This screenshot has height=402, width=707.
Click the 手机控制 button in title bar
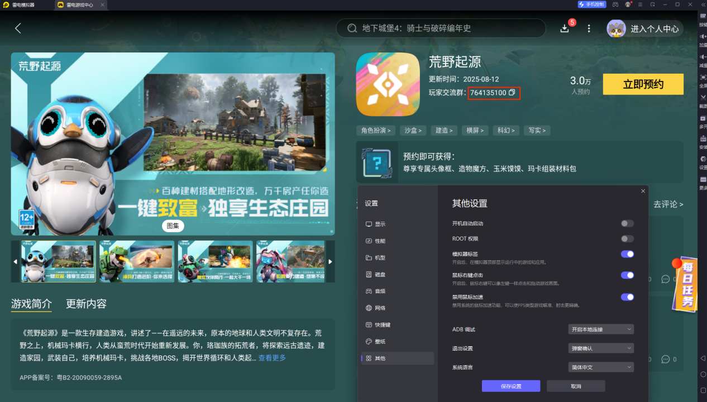pyautogui.click(x=591, y=4)
